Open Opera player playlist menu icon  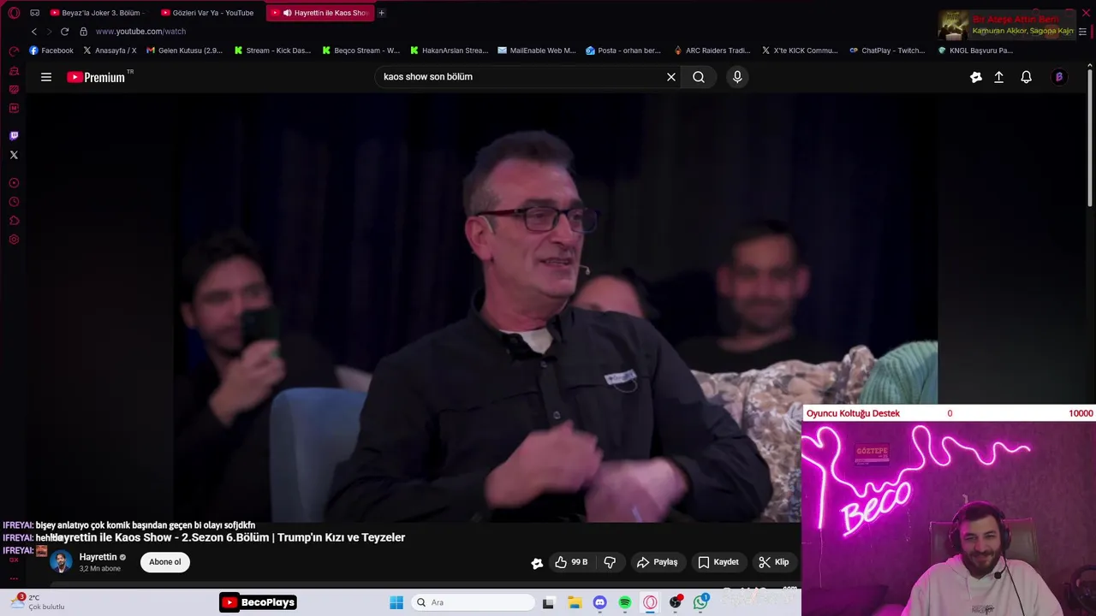click(x=1082, y=32)
